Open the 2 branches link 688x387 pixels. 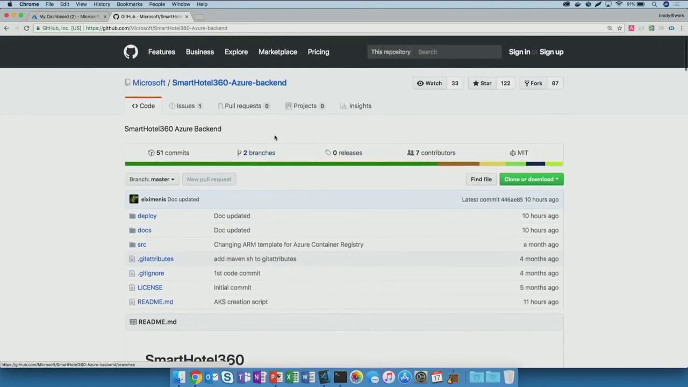click(x=256, y=153)
